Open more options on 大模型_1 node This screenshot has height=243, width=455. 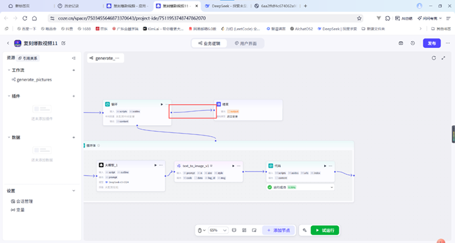point(161,165)
